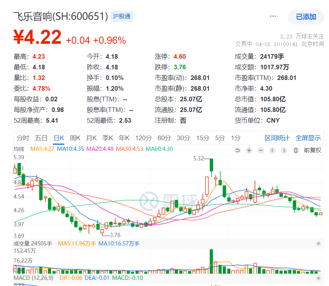Switch to the 30分 interval tab
Image resolution: width=329 pixels, height=286 pixels.
[x=184, y=138]
